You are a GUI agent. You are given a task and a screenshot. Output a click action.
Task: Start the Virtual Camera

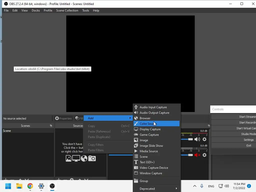click(x=234, y=128)
